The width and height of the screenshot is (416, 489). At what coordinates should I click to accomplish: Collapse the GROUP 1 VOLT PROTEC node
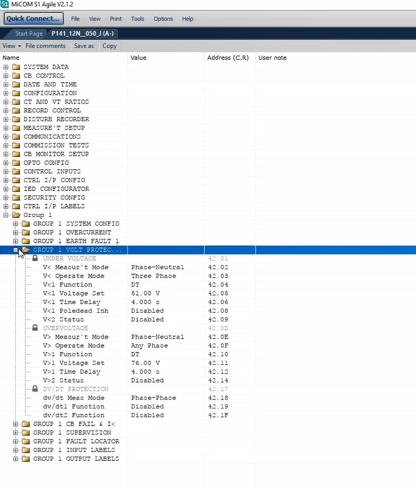pyautogui.click(x=16, y=250)
